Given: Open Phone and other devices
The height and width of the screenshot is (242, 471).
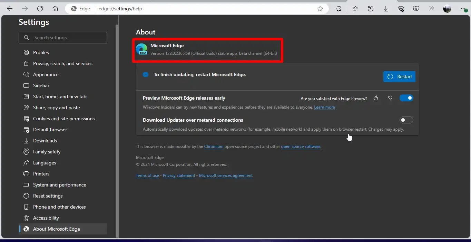Looking at the screenshot, I should coord(63,207).
